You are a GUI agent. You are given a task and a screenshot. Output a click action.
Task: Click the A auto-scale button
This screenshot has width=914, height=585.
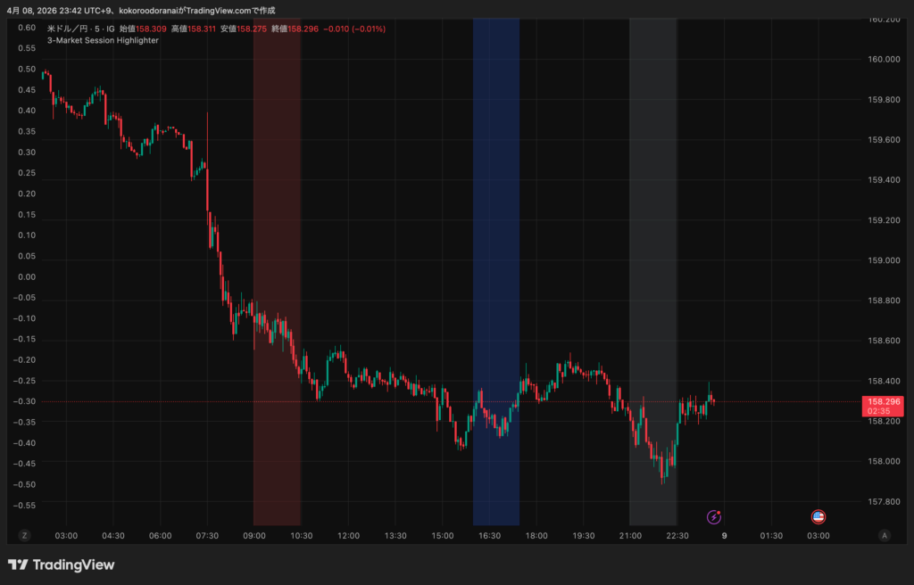884,535
